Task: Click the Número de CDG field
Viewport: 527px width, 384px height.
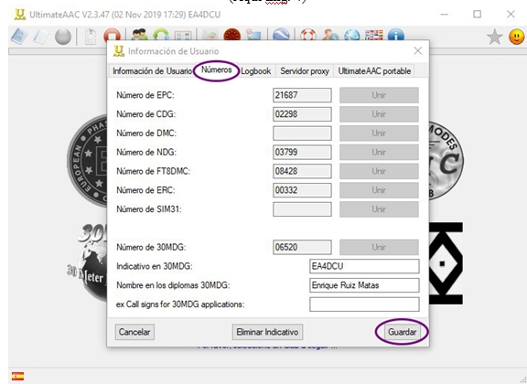Action: [x=302, y=114]
